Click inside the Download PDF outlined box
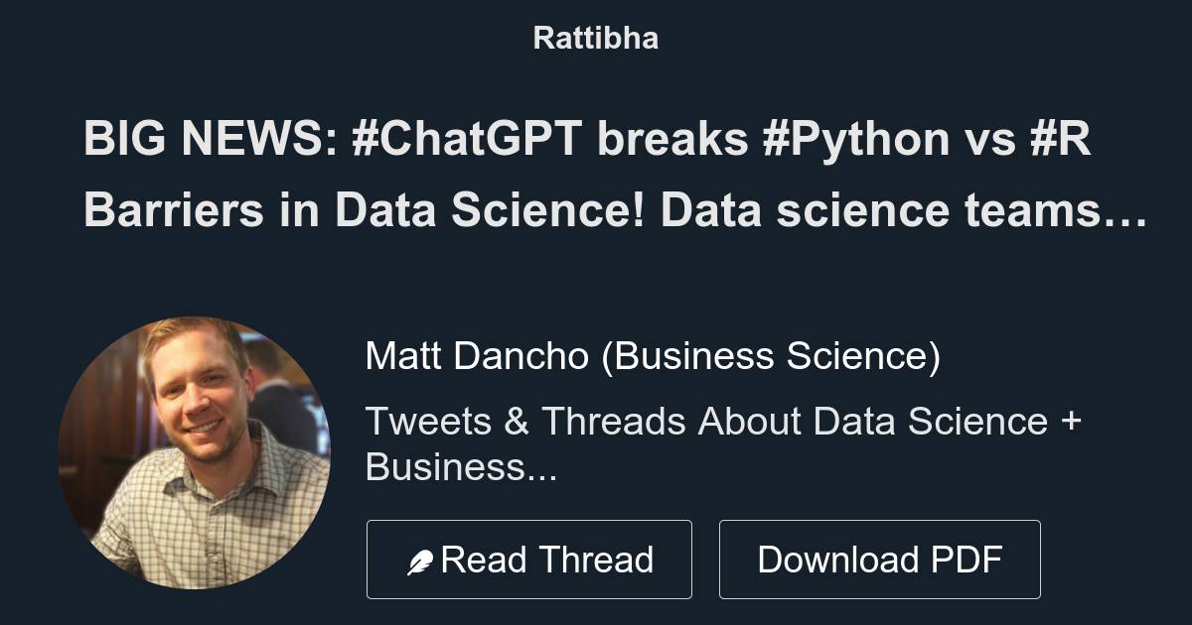The image size is (1192, 625). (880, 559)
